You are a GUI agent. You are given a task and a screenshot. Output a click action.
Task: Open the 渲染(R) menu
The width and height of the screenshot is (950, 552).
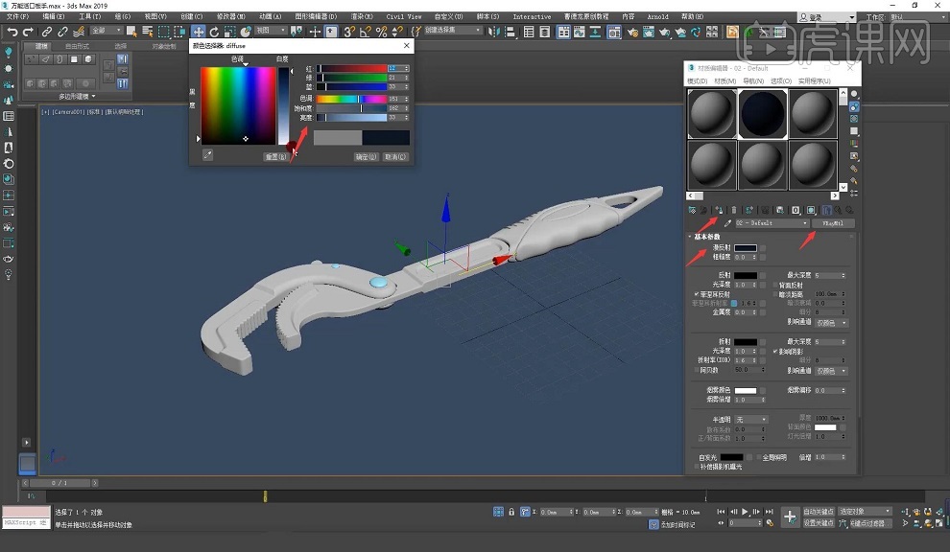tap(363, 16)
